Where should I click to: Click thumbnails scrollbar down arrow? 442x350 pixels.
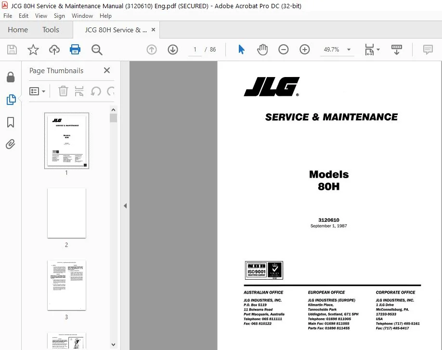(x=113, y=344)
